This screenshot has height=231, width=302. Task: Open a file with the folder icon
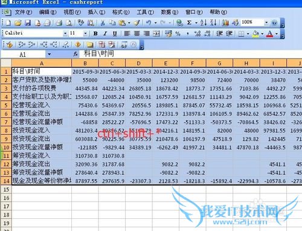coord(18,22)
